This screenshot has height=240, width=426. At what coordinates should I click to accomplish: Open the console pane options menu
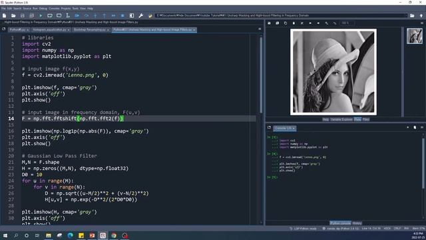422,127
